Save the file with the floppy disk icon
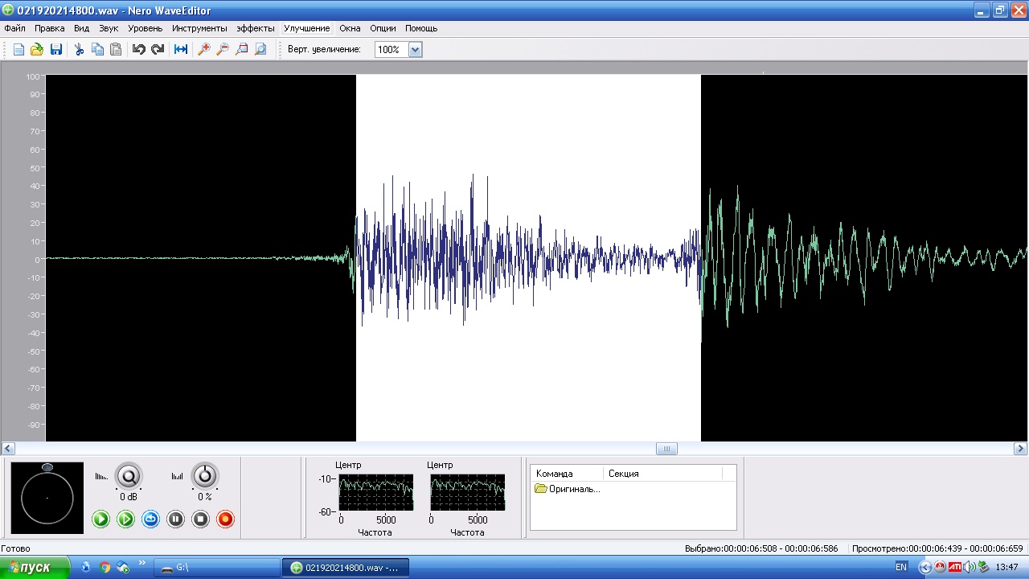This screenshot has width=1029, height=579. click(x=56, y=50)
